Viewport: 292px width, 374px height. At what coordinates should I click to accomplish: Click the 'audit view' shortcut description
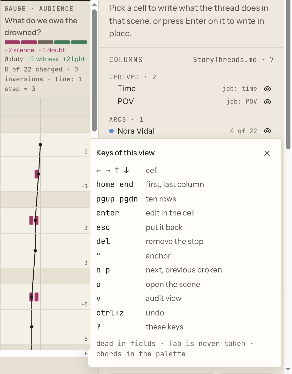(164, 298)
